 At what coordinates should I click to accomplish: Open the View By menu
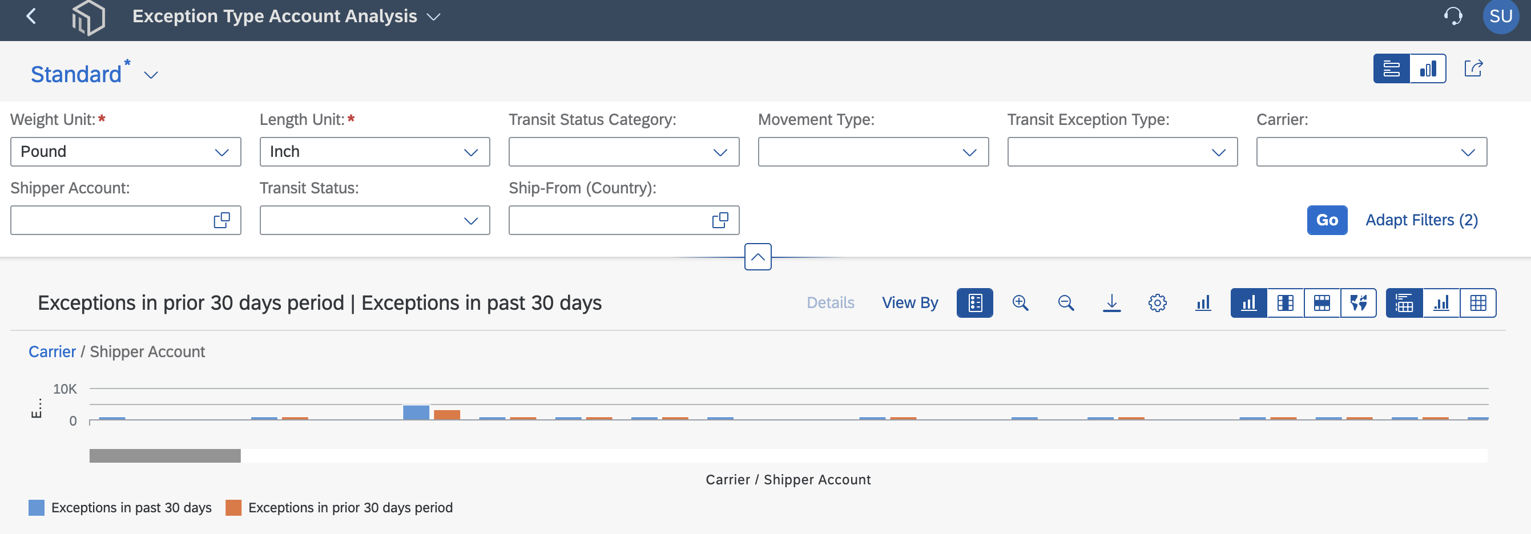point(909,303)
